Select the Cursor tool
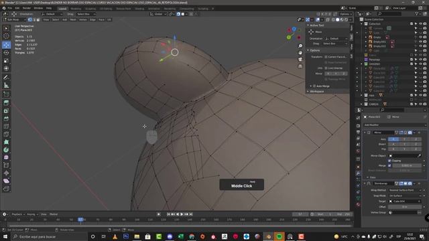 (6, 36)
